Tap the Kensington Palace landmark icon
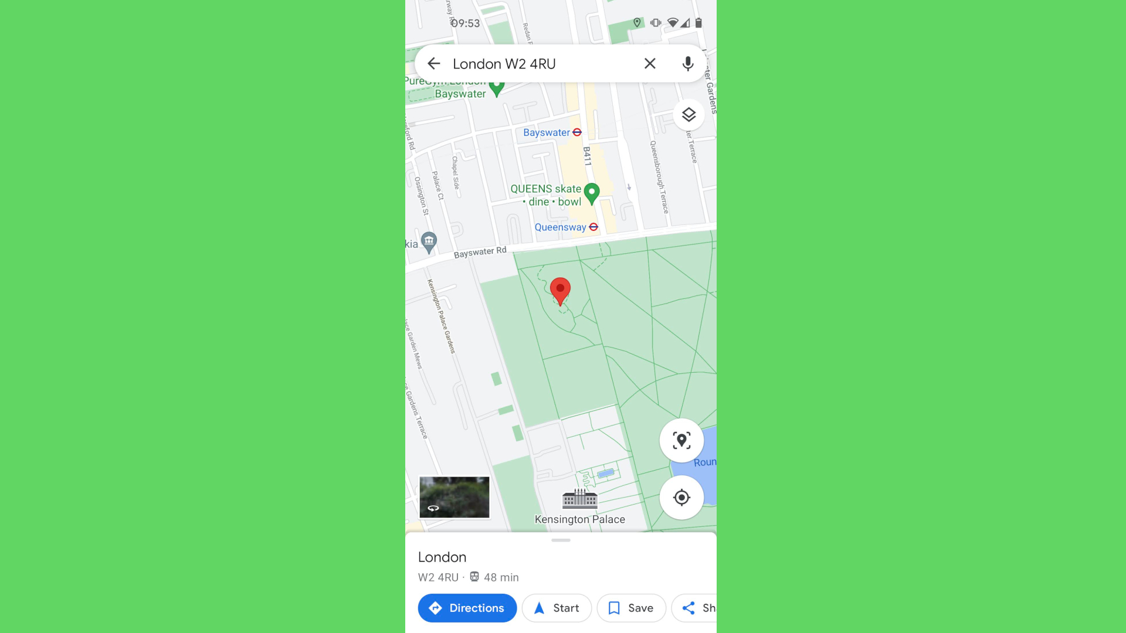This screenshot has width=1126, height=633. 580,499
